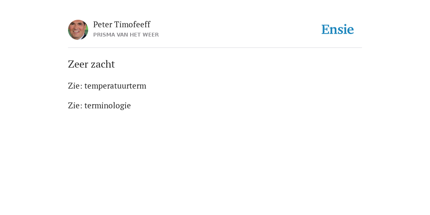This screenshot has height=215, width=430.
Task: Click Peter Timofeeff's round profile photo
Action: pos(78,30)
